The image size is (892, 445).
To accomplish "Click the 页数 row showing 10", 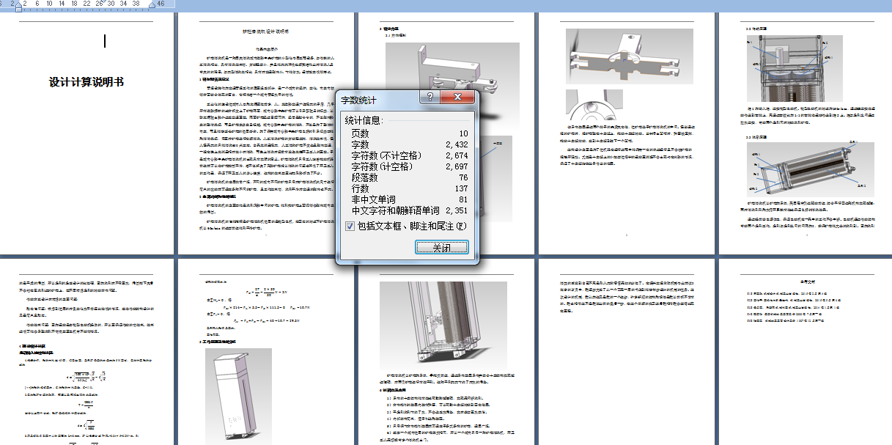I will [x=409, y=133].
